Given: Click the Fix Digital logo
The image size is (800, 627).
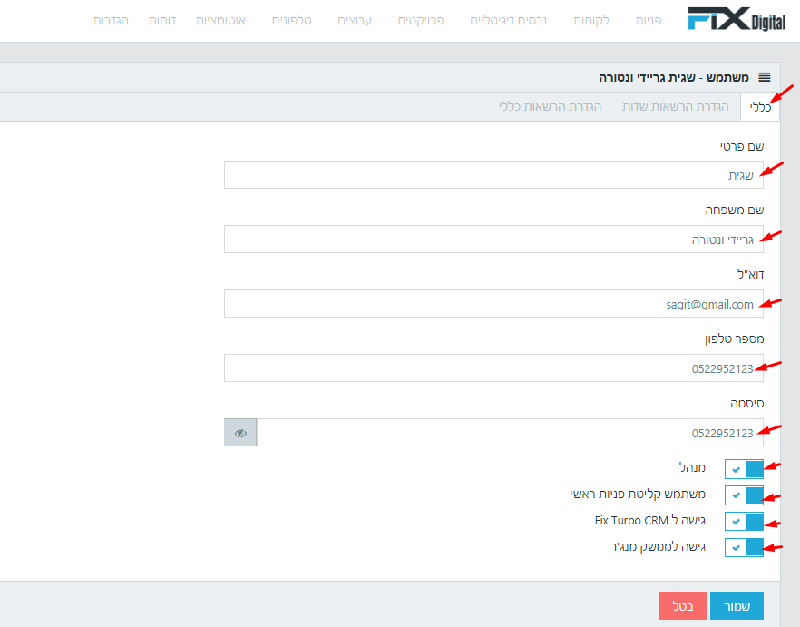Looking at the screenshot, I should point(737,19).
